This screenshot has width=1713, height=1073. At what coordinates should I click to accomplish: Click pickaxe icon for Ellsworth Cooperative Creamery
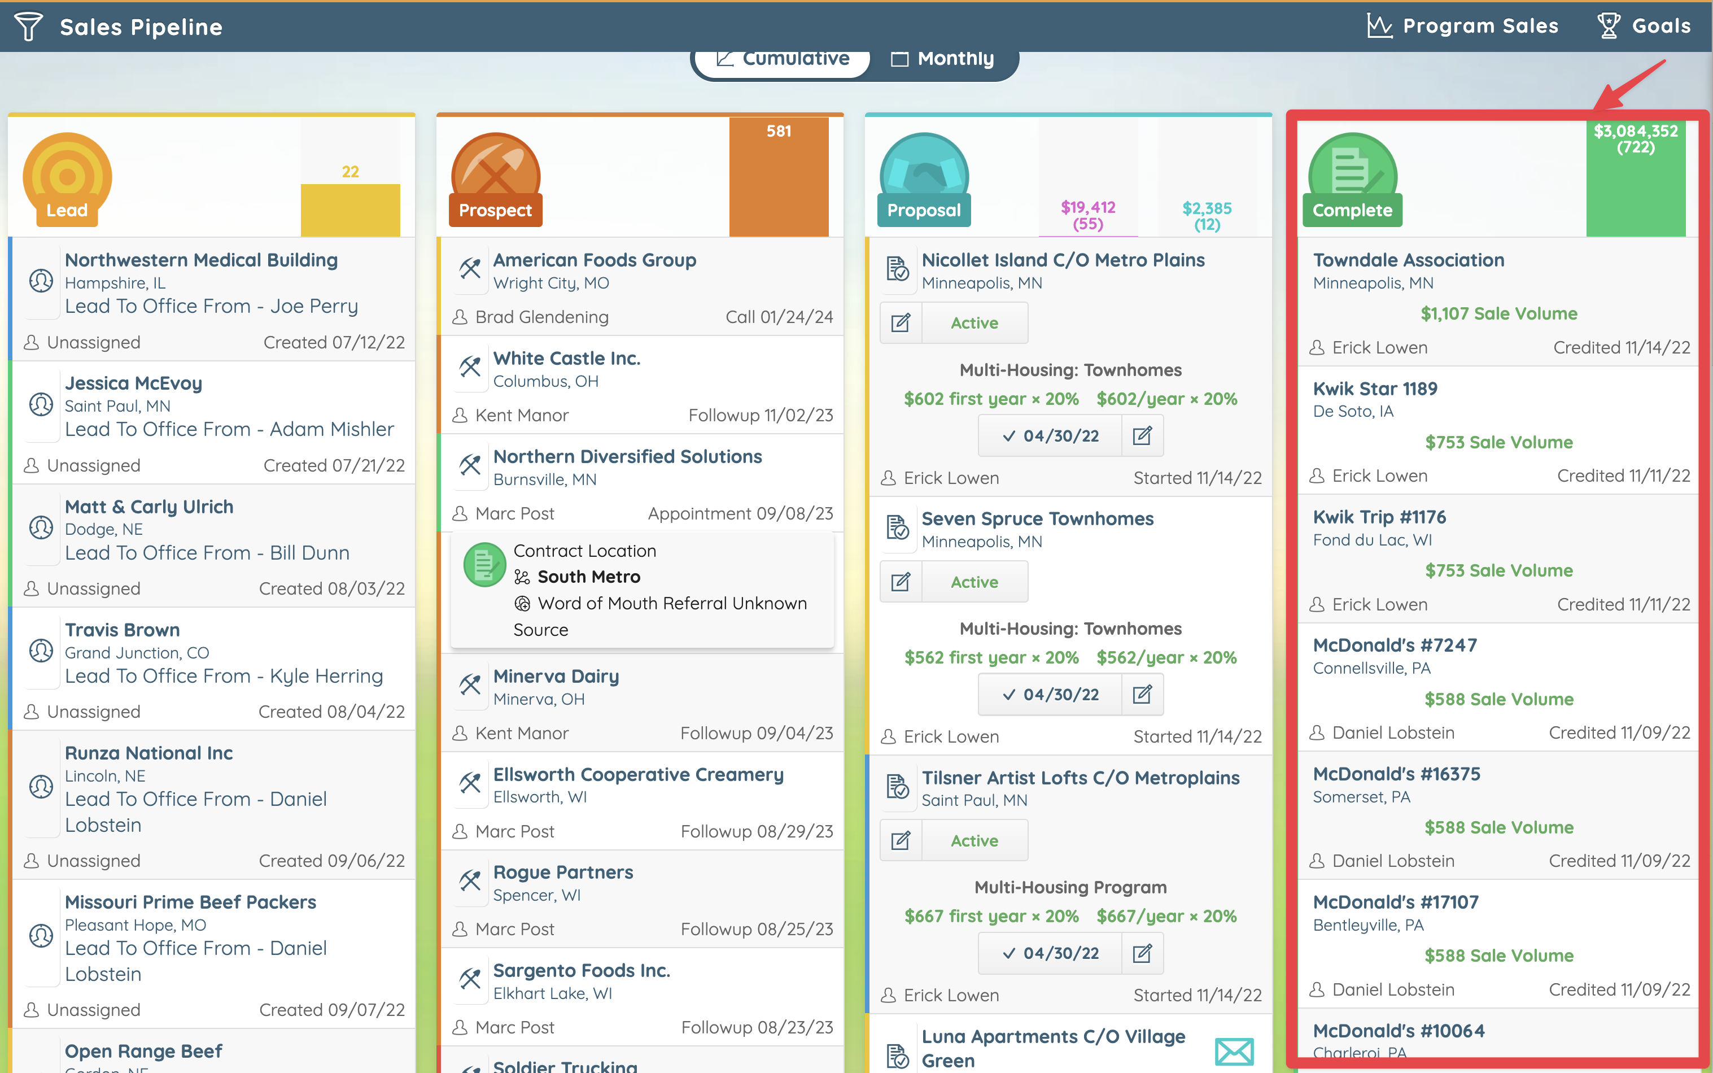[x=470, y=783]
